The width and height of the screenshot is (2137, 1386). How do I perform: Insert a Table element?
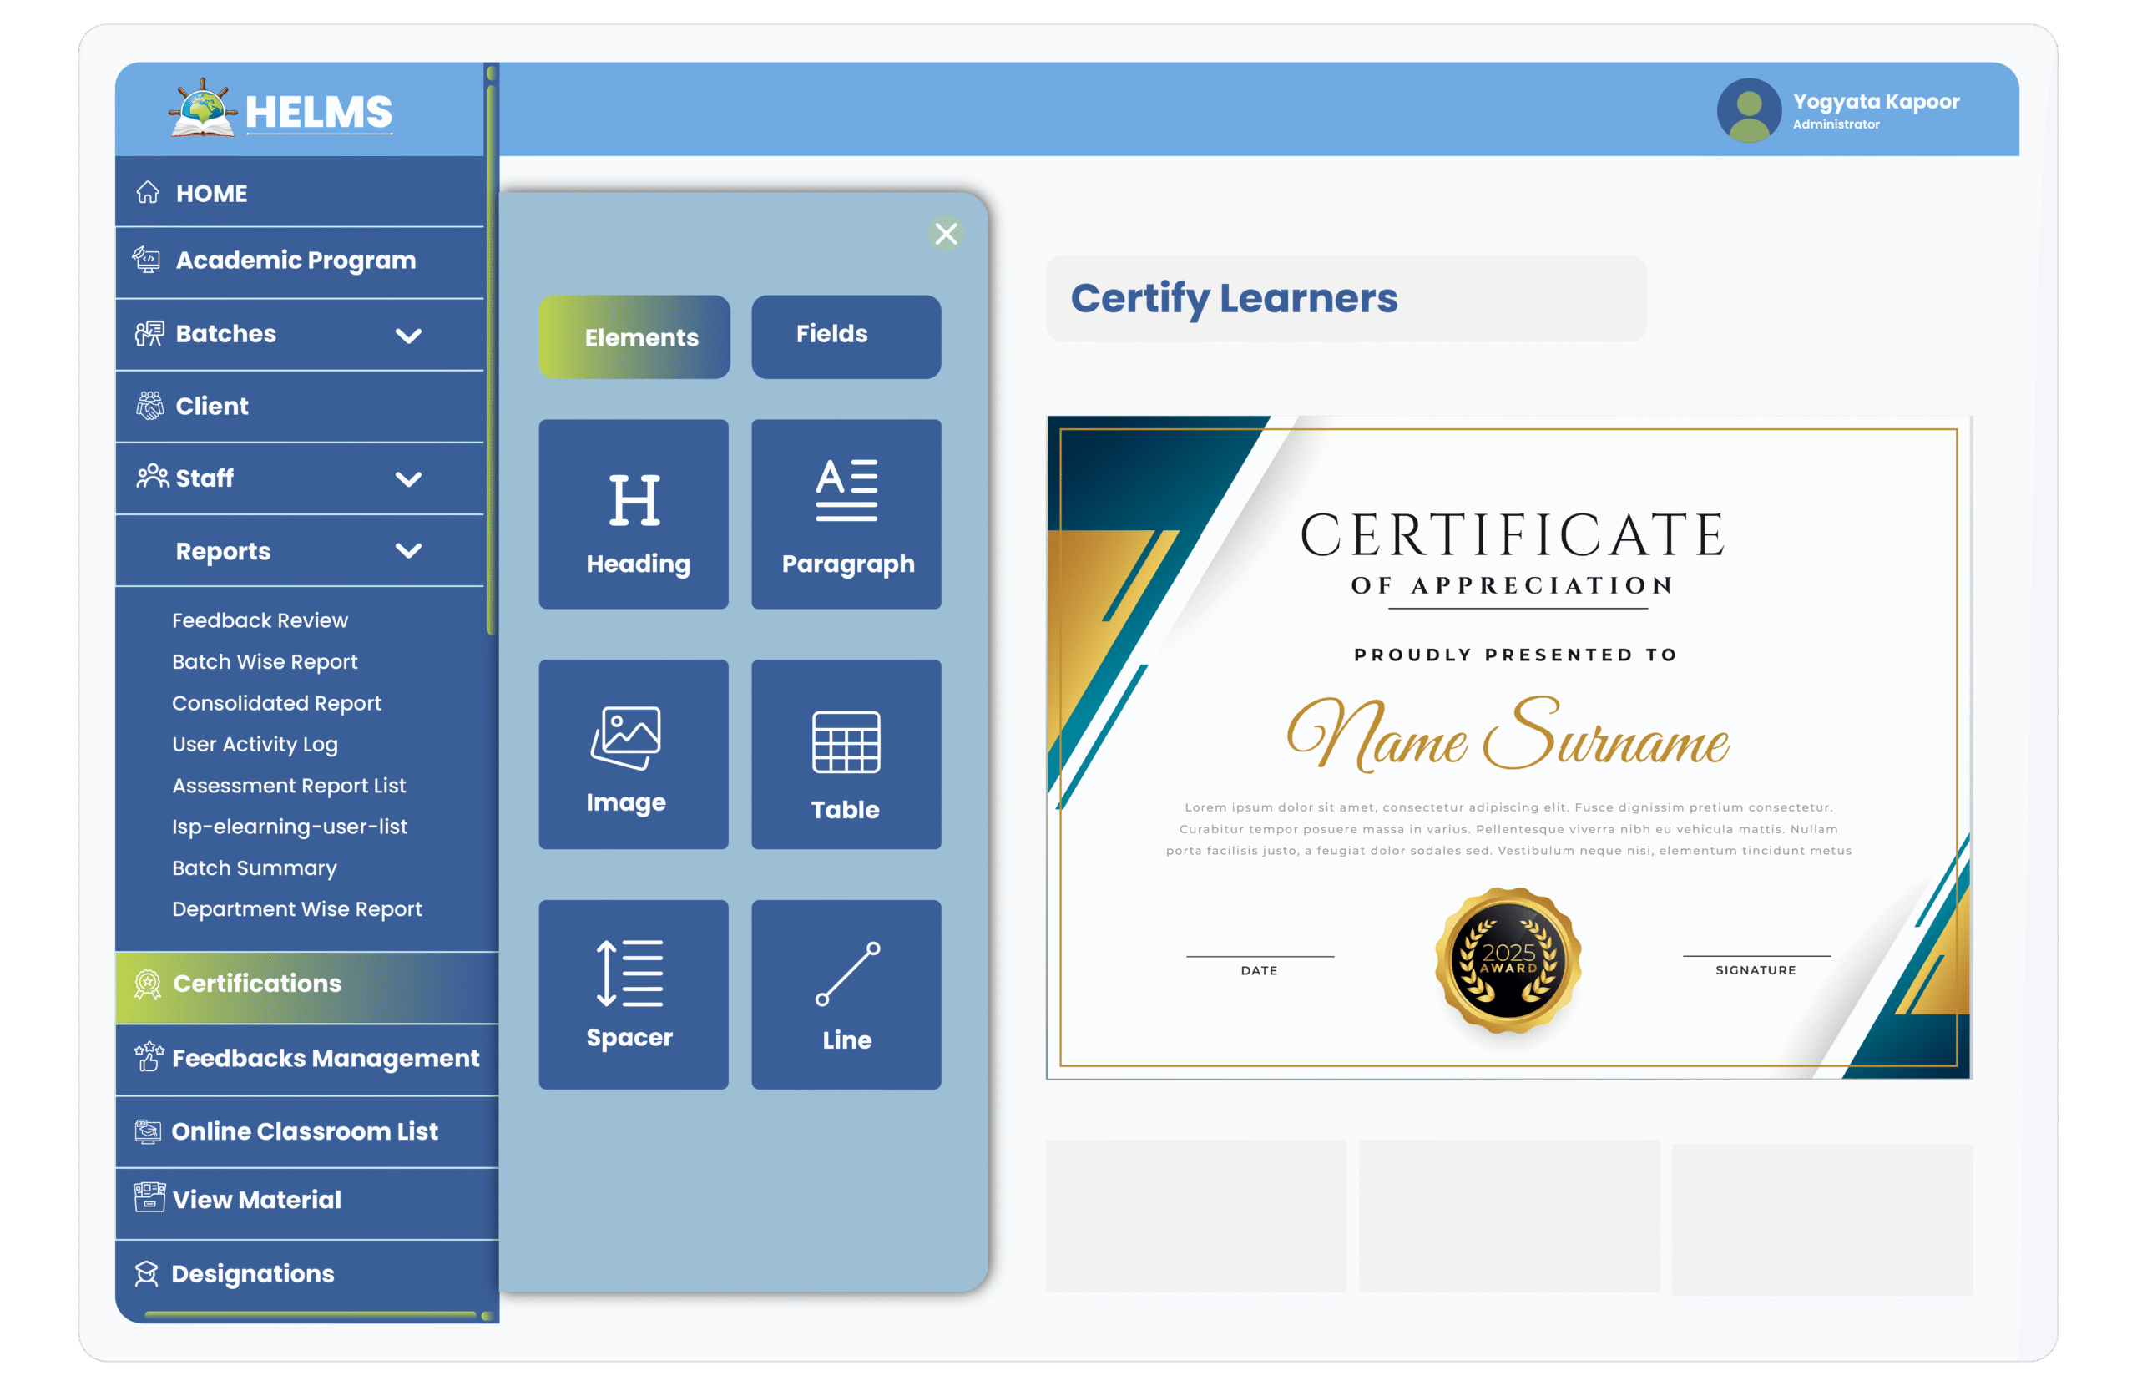pos(846,754)
